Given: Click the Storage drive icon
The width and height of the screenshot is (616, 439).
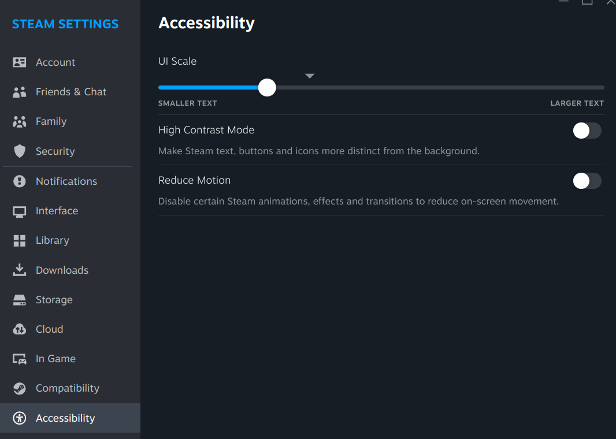Looking at the screenshot, I should (19, 300).
